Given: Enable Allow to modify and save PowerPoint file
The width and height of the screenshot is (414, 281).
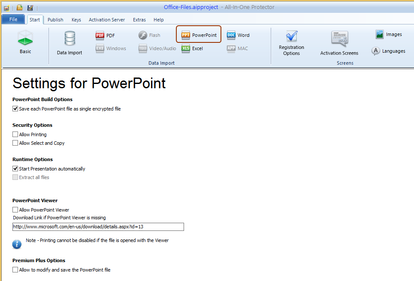Looking at the screenshot, I should [x=15, y=270].
